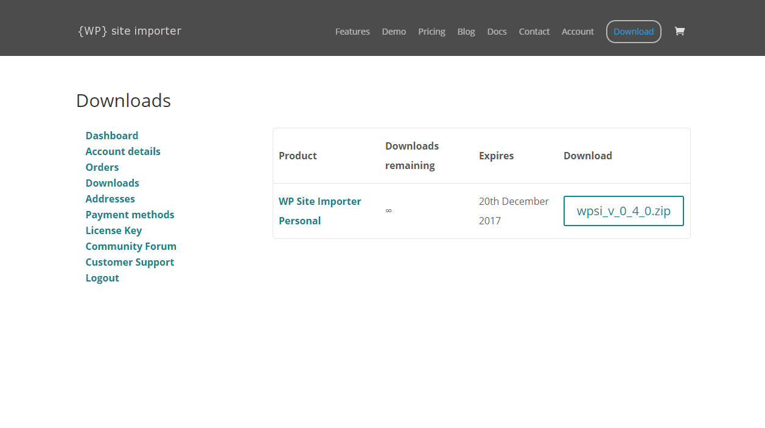765x428 pixels.
Task: Visit the Blog
Action: pyautogui.click(x=466, y=32)
